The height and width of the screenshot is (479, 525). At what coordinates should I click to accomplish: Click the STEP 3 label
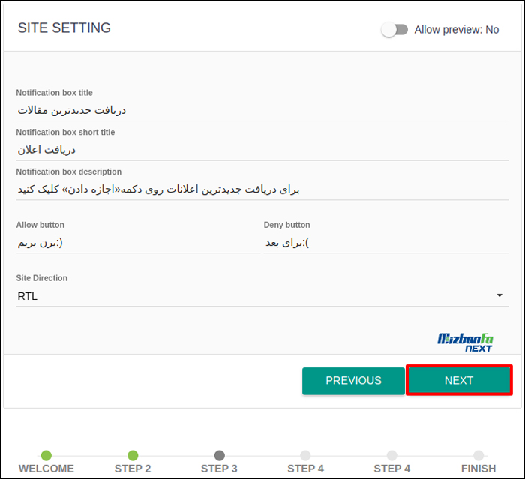click(219, 469)
